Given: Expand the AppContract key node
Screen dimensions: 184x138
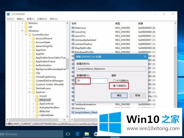Looking at the screenshot, I should click(x=33, y=104).
